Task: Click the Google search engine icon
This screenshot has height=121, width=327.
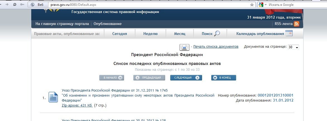Action: (260, 5)
